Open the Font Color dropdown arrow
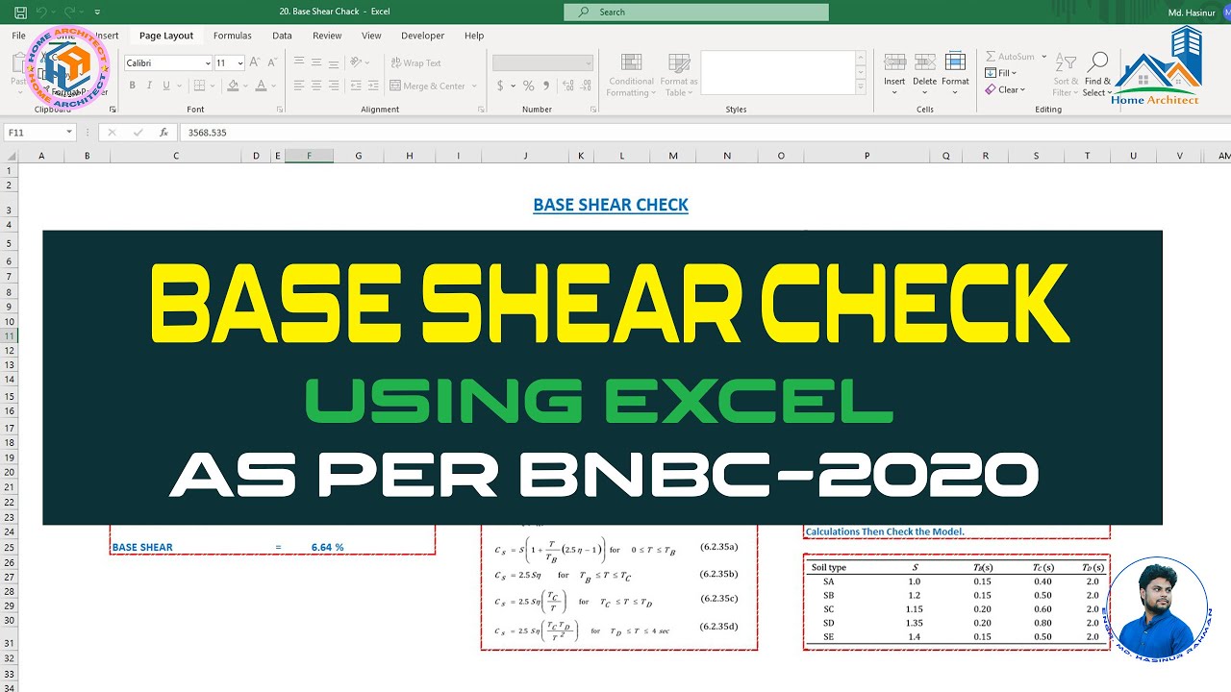Viewport: 1231px width, 692px height. pyautogui.click(x=273, y=86)
